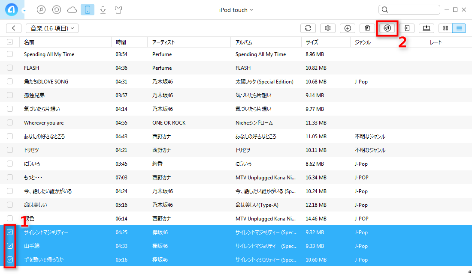Click the 12.18 MB size cell
472x274 pixels.
pos(316,205)
